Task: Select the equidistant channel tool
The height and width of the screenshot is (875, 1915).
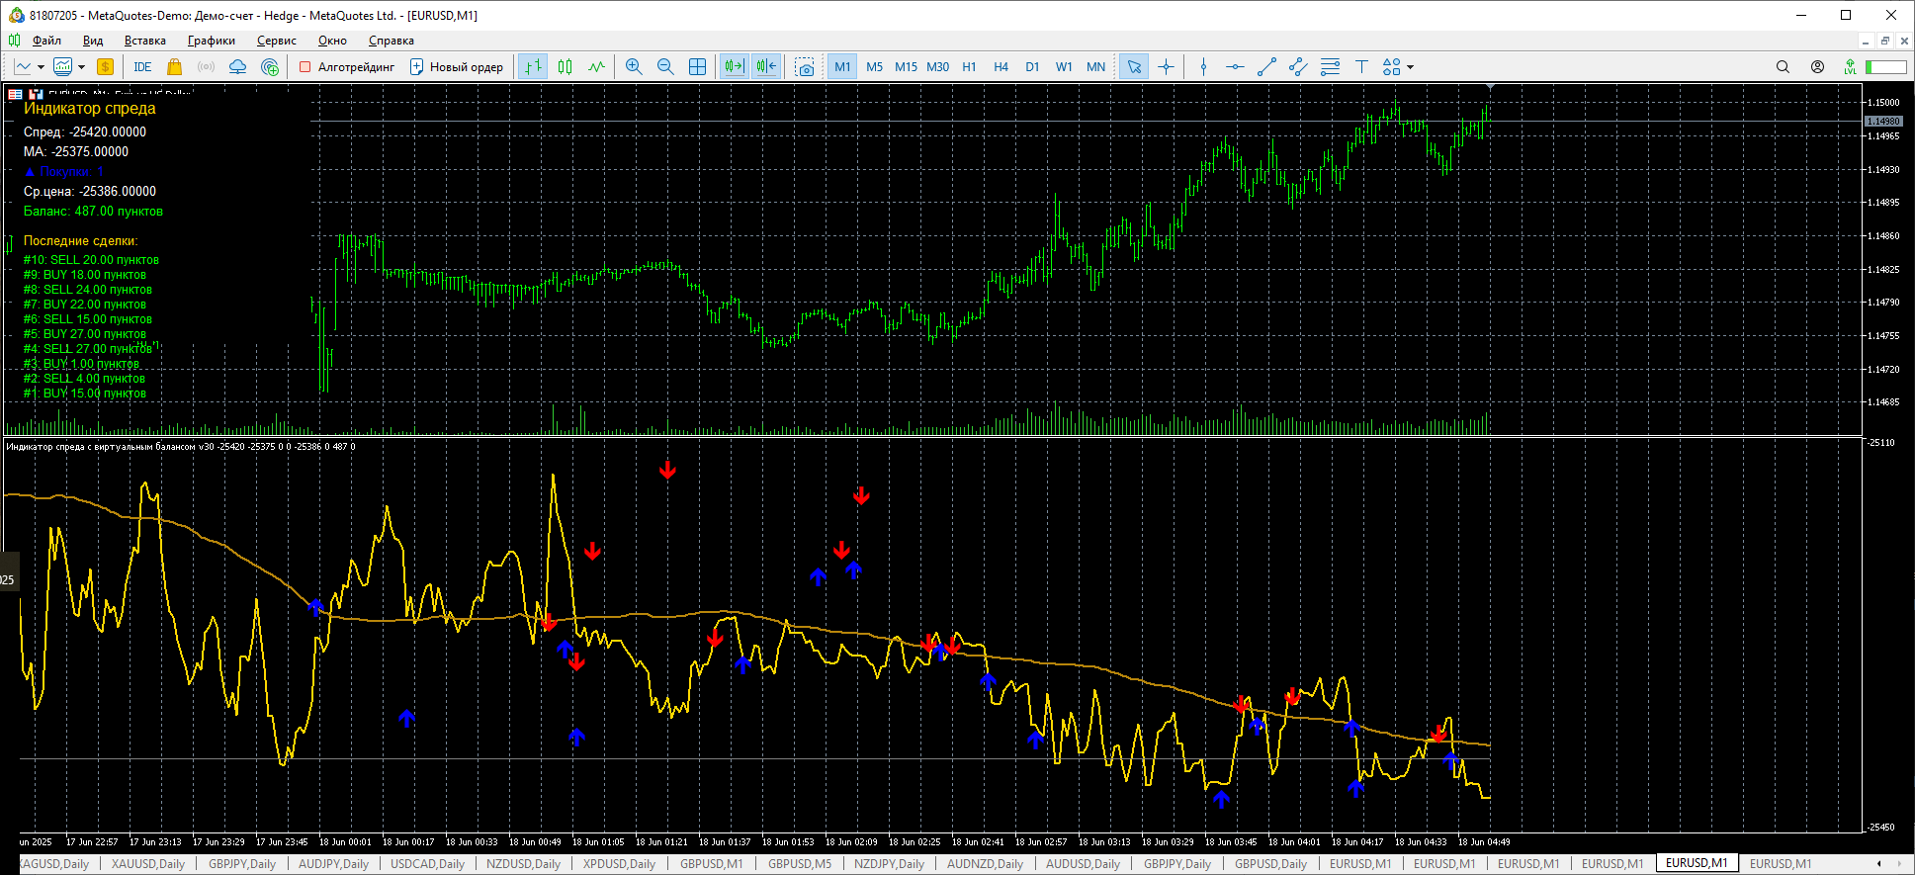Action: [1298, 67]
